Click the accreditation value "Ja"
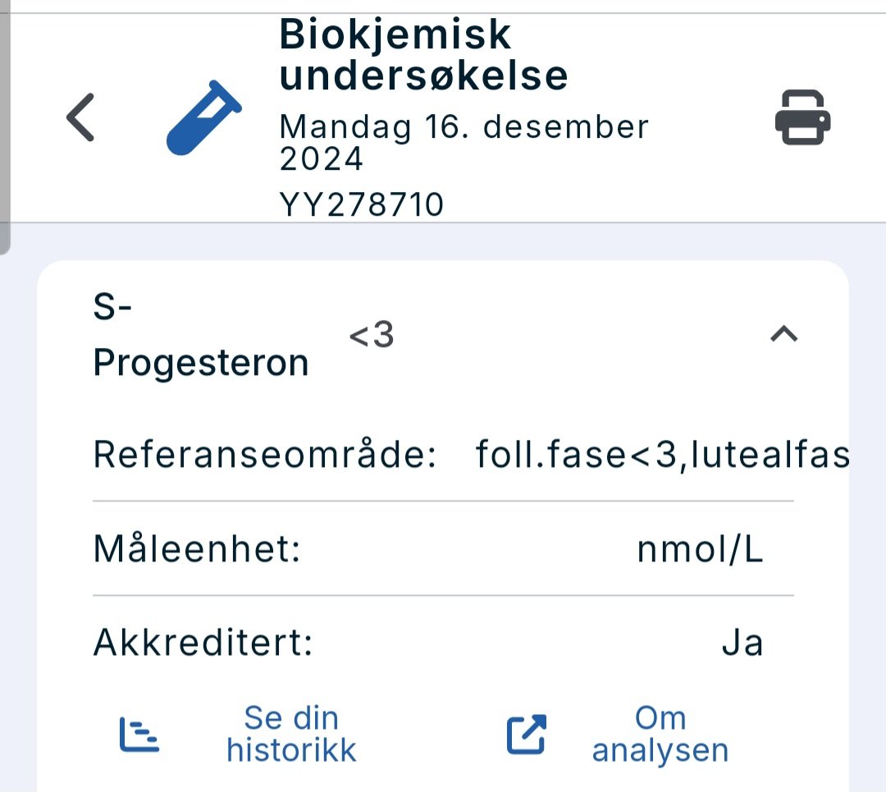Image resolution: width=886 pixels, height=792 pixels. (742, 643)
